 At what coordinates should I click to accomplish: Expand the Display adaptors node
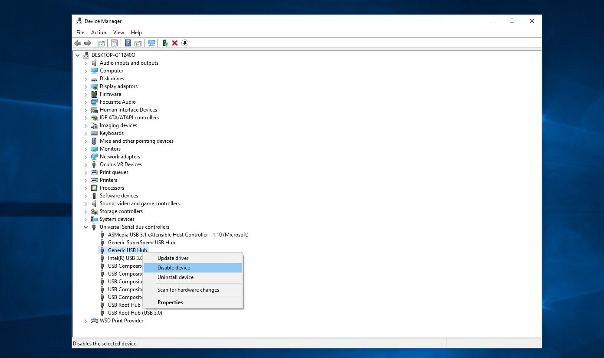[x=86, y=87]
